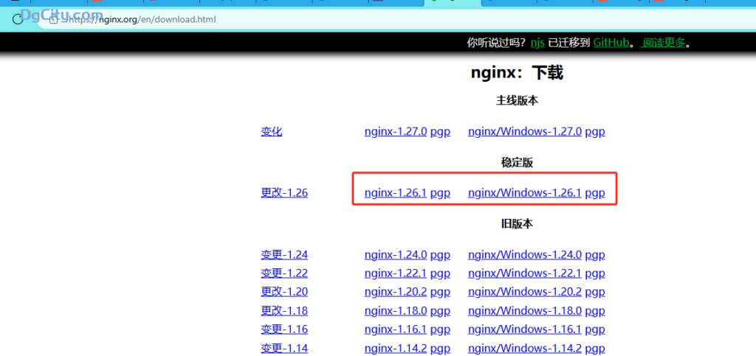Viewport: 756px width, 356px height.
Task: Open pgp signature beside nginx/Windows-1.20.2
Action: [x=595, y=292]
